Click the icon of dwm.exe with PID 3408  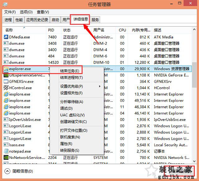(x=6, y=43)
